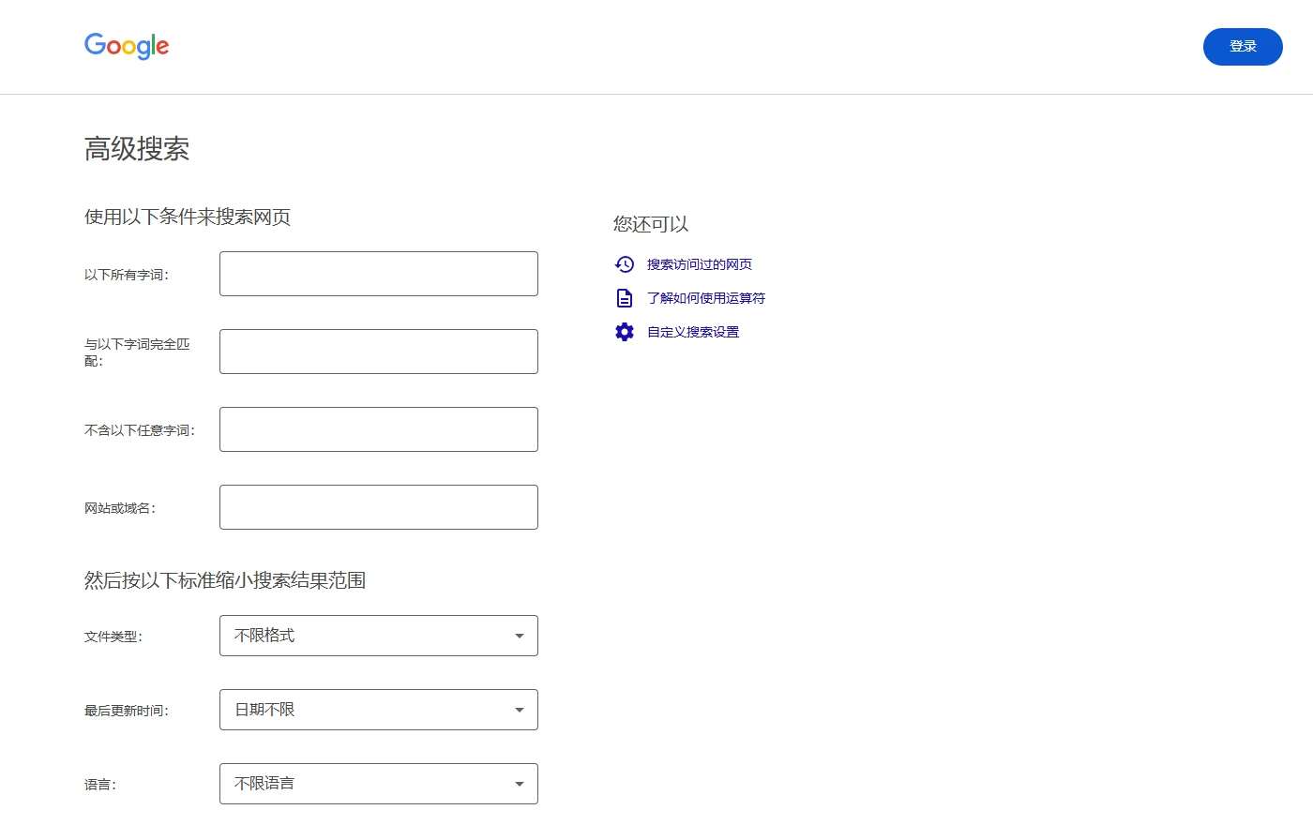Viewport: 1313px width, 825px height.
Task: Click the 登录 sign-in button
Action: [1243, 47]
